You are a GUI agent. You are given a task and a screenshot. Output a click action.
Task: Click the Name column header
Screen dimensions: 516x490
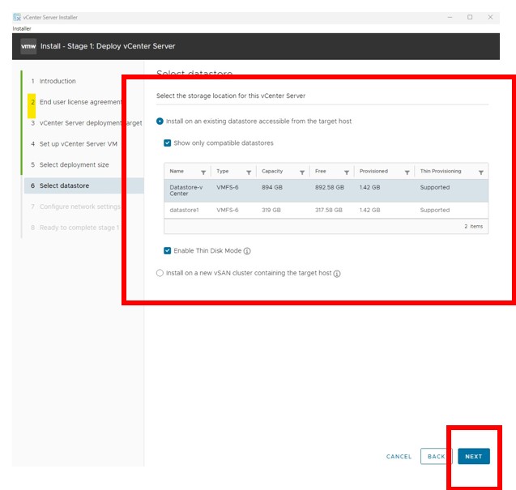[177, 171]
